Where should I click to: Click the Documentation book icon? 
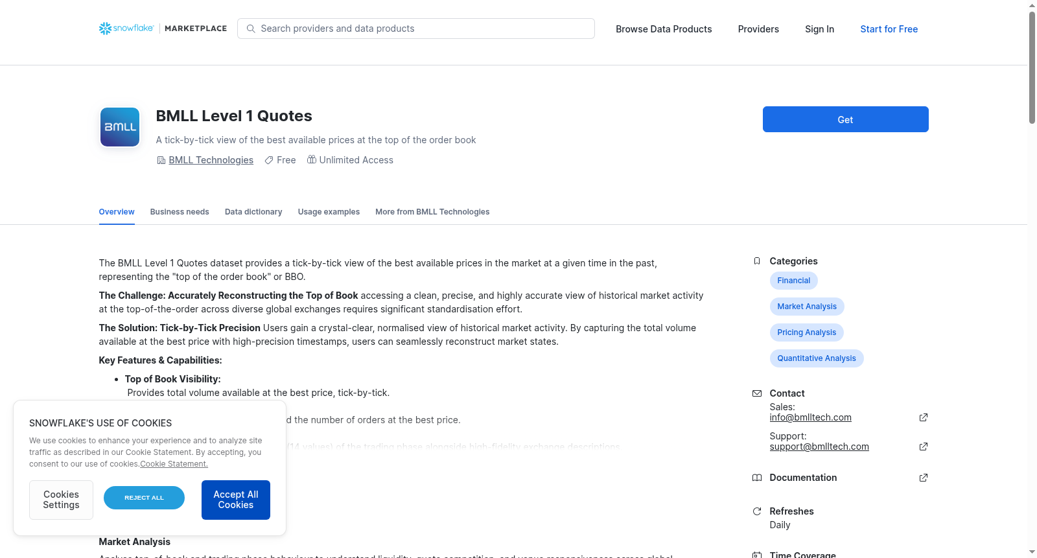(x=756, y=478)
